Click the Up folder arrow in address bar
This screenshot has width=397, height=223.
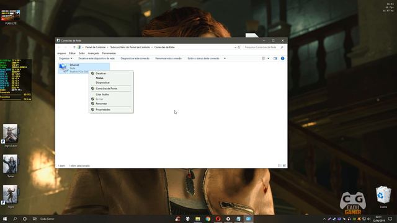pyautogui.click(x=74, y=47)
